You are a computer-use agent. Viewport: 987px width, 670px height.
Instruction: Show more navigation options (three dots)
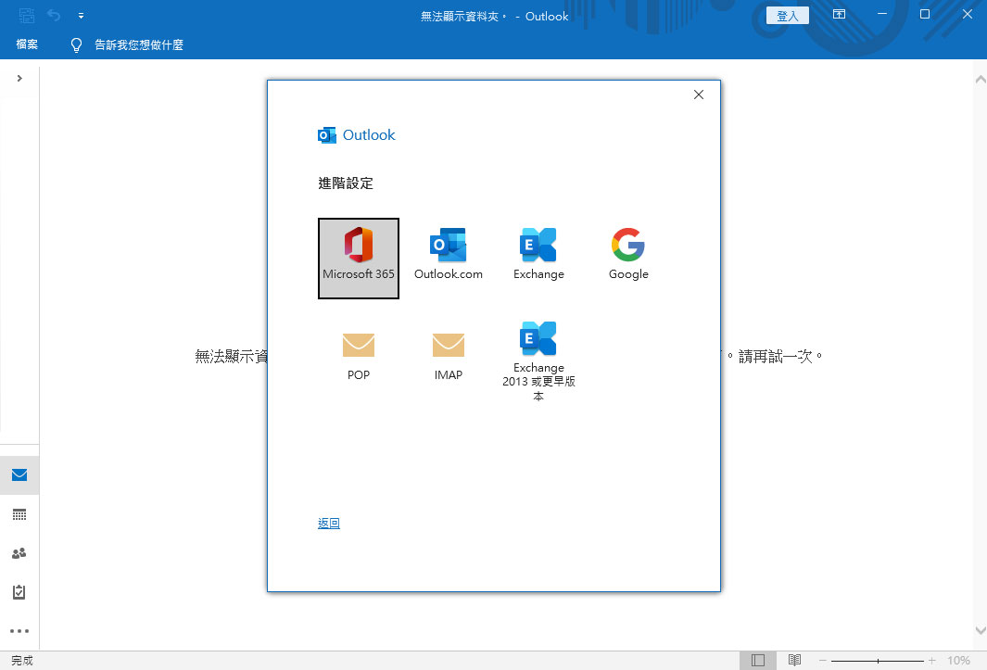click(19, 631)
